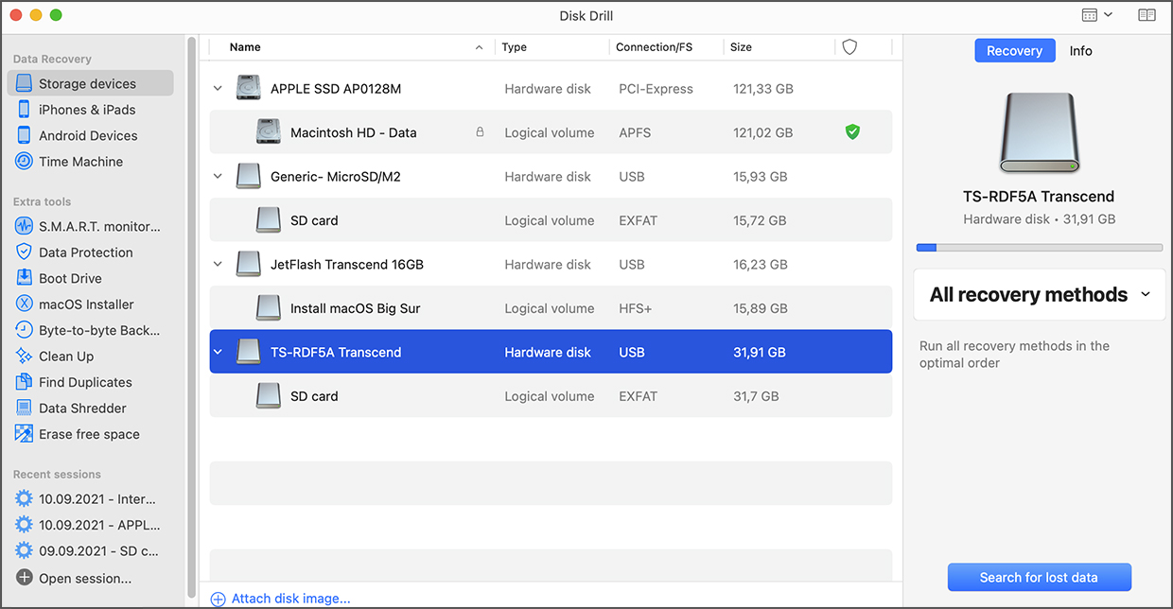Select iPhones & iPads icon

point(24,110)
